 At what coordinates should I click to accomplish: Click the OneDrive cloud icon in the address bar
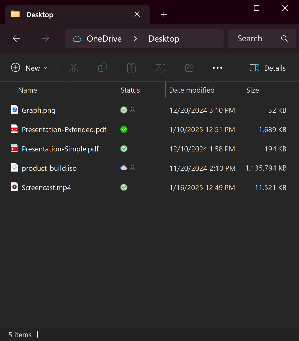coord(77,39)
